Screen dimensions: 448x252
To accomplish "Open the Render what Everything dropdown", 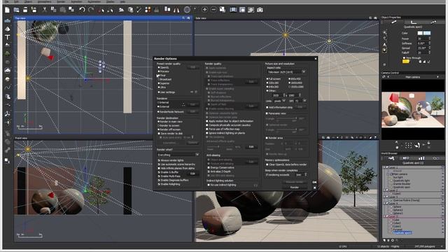I will click(x=178, y=155).
